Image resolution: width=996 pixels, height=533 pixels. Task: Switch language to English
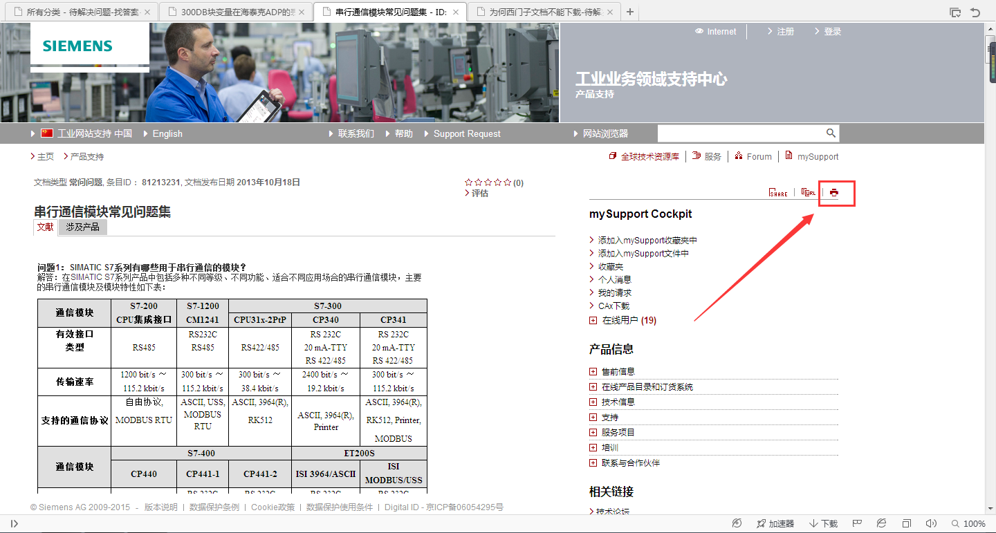[167, 133]
